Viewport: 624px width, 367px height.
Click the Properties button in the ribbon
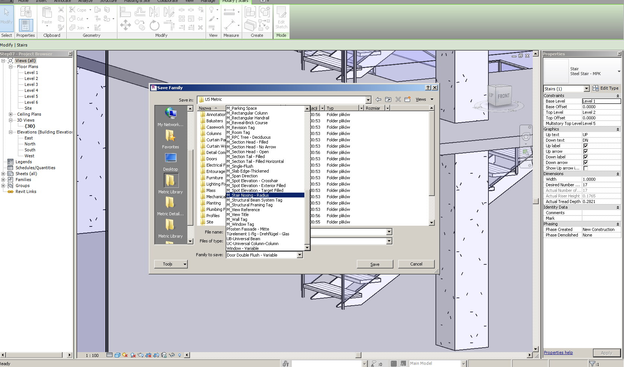coord(26,25)
